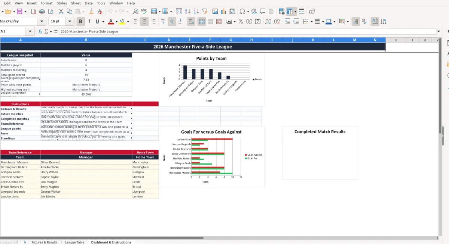
Task: Expand the Name Box dropdown
Action: pyautogui.click(x=30, y=31)
